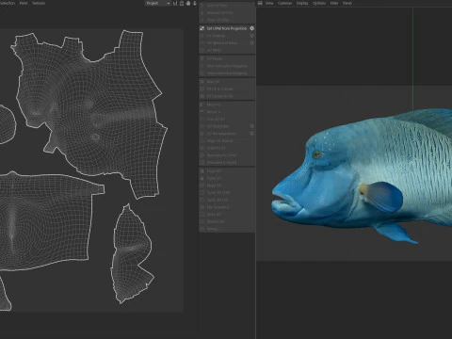The width and height of the screenshot is (452, 339).
Task: Open the viewport View menu
Action: 269,3
